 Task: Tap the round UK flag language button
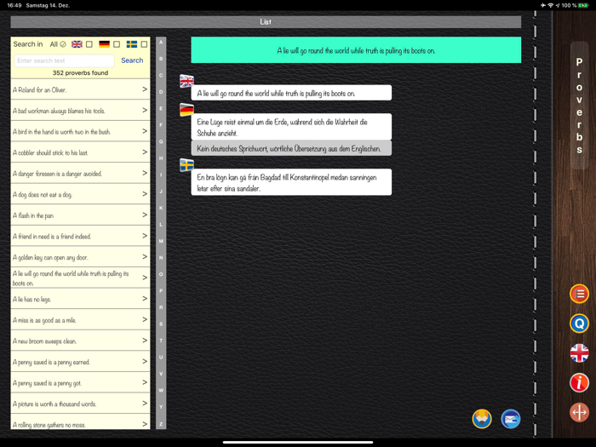click(x=579, y=353)
